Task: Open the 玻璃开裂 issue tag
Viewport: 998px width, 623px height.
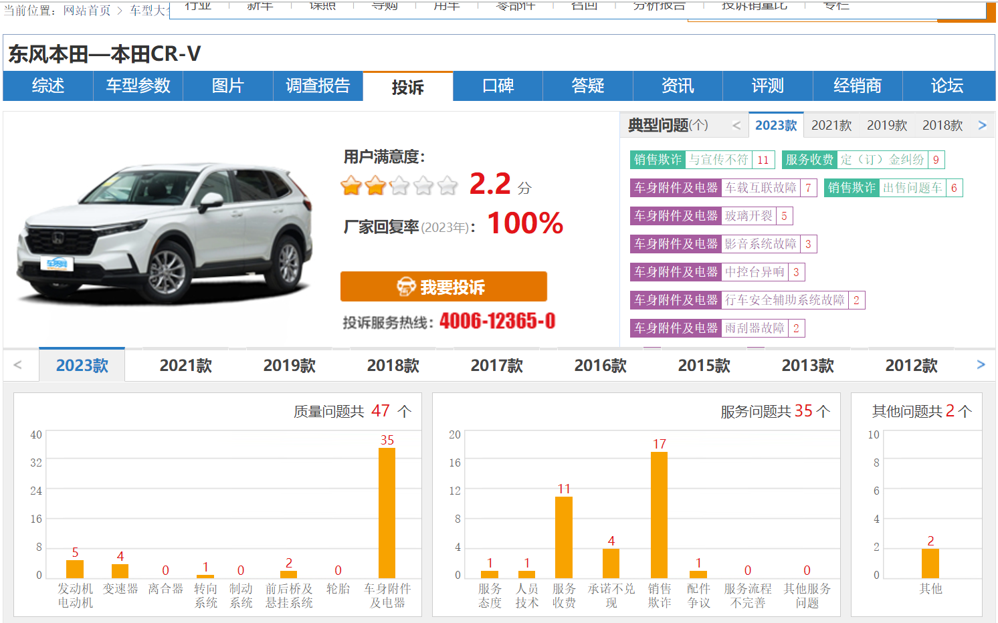Action: (x=712, y=216)
